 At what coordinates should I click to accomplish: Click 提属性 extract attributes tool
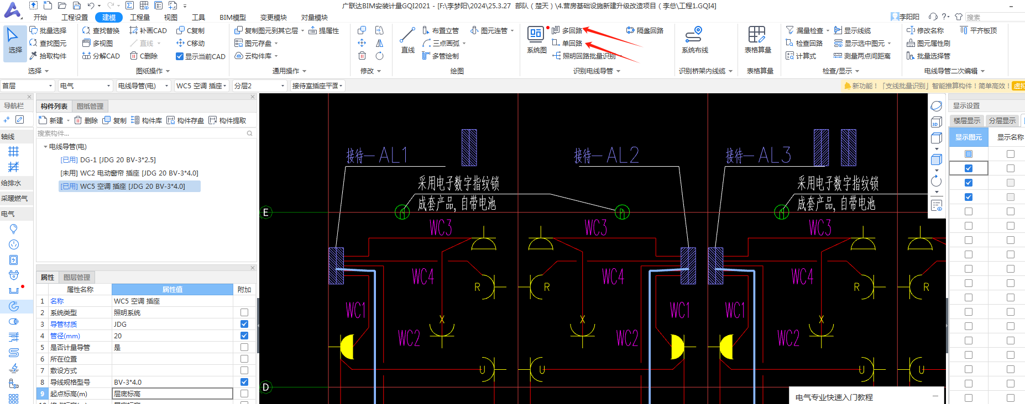323,30
